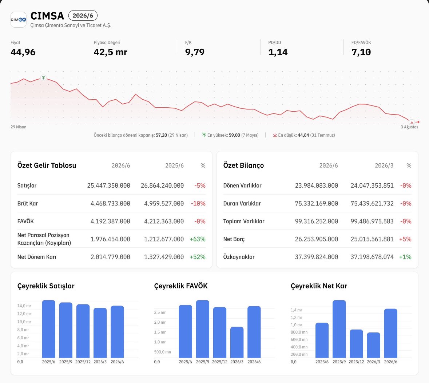This screenshot has height=383, width=429.
Task: Click 2026/6 bar in Çeyreklik Net Kar chart
Action: pos(391,333)
